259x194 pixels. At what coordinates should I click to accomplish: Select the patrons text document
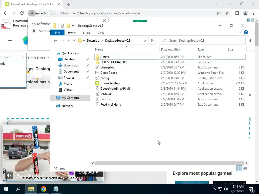click(x=105, y=99)
